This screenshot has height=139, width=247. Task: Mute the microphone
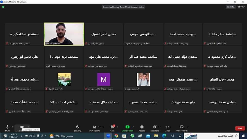click(7, 128)
